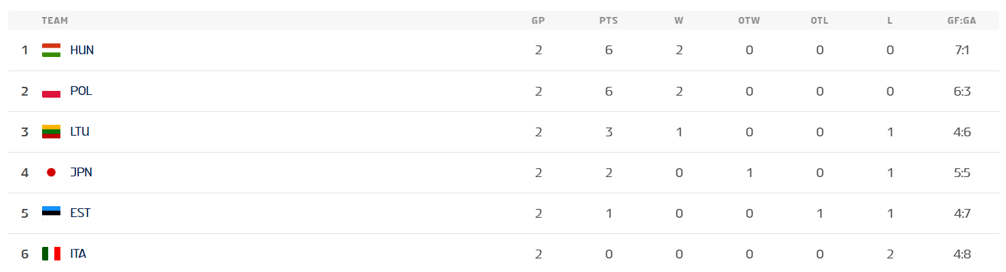Click the OTW column header
The height and width of the screenshot is (272, 1006).
point(749,20)
